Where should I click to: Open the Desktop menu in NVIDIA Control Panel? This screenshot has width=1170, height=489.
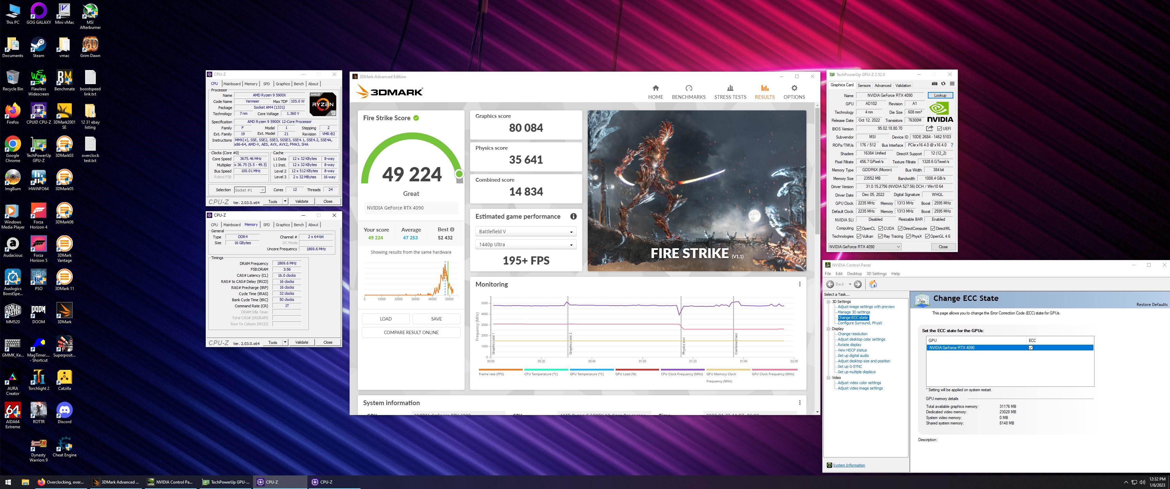coord(854,273)
